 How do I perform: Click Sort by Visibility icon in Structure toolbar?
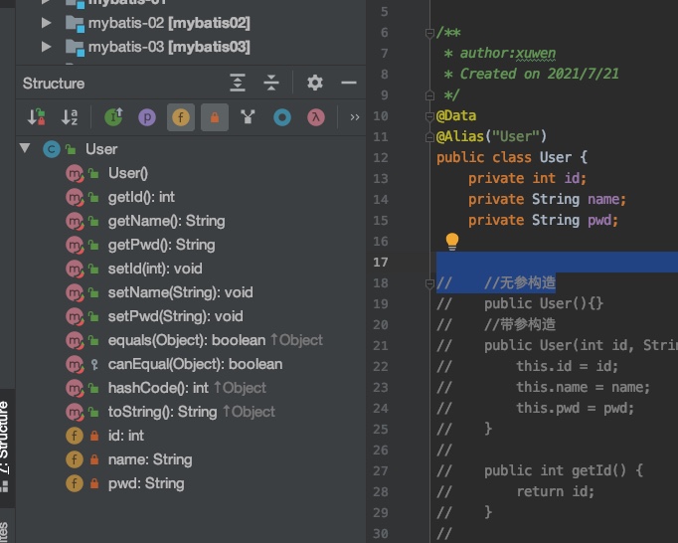tap(37, 117)
